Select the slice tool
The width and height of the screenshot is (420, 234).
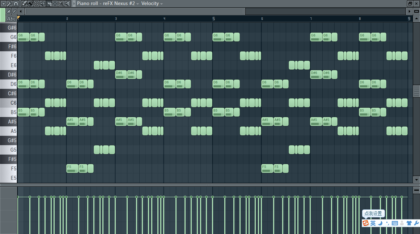click(49, 4)
